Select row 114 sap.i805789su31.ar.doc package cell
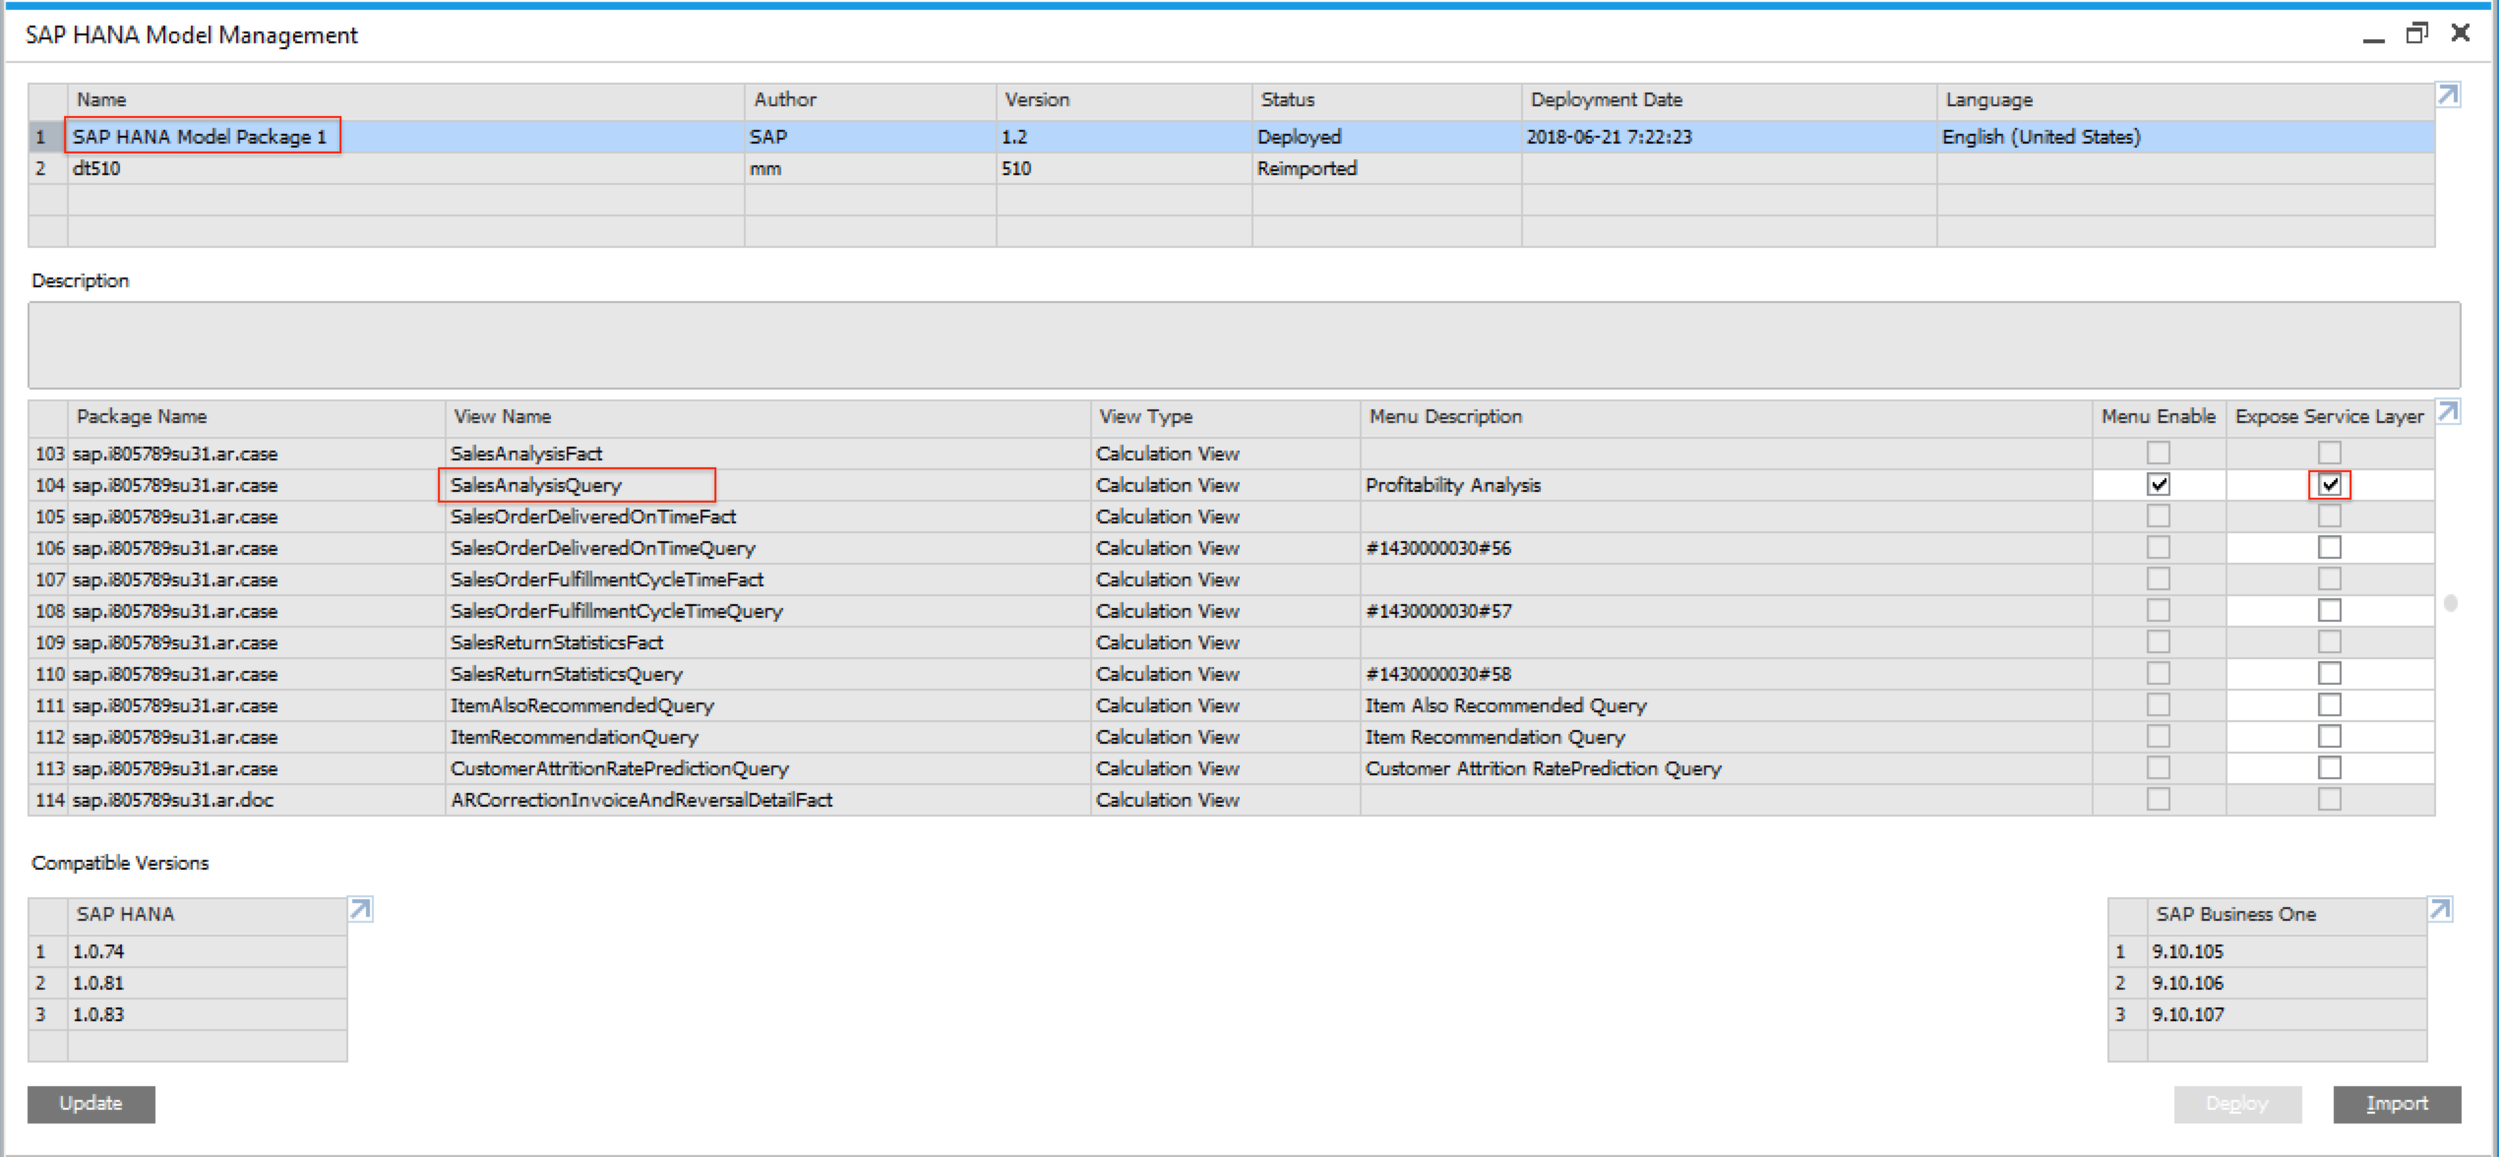 [x=256, y=800]
